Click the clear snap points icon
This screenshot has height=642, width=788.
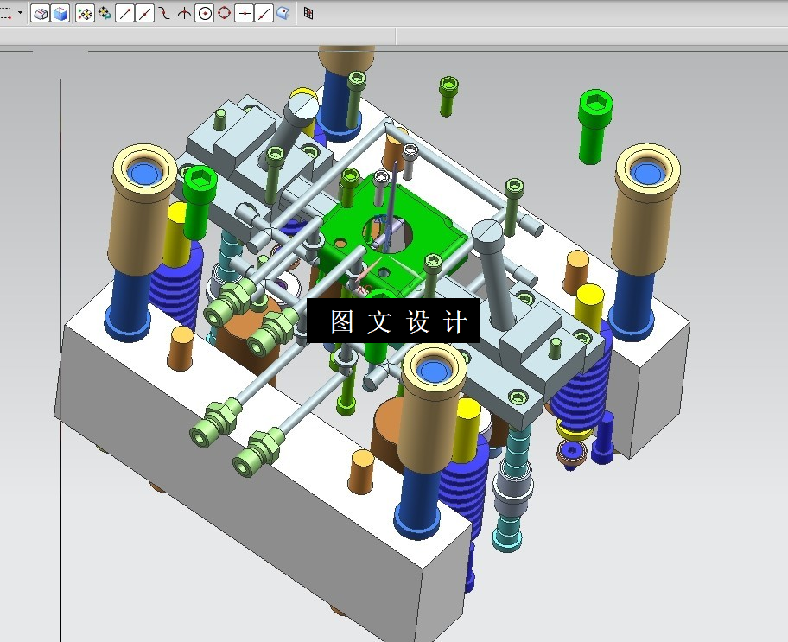[105, 13]
